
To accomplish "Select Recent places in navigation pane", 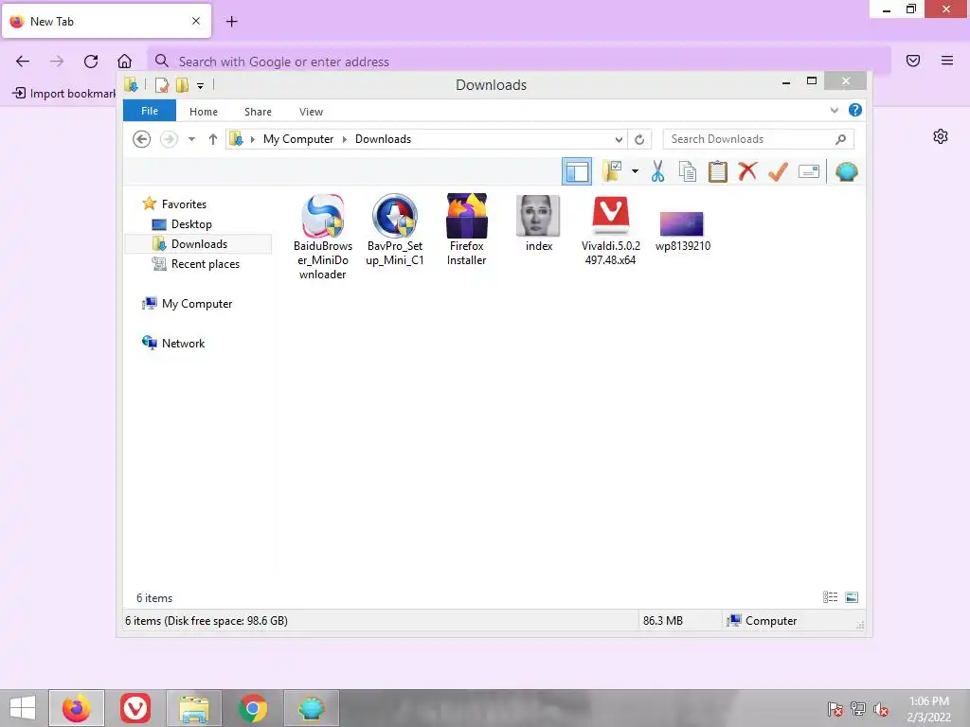I will point(195,264).
